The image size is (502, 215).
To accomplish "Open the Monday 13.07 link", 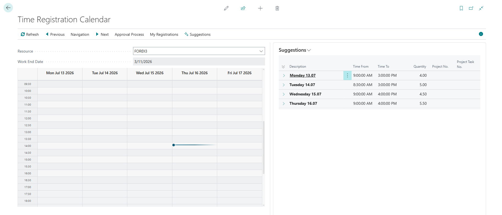I will [x=303, y=75].
